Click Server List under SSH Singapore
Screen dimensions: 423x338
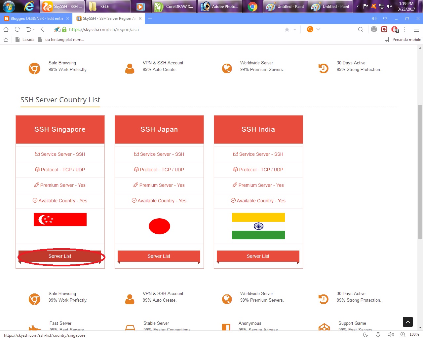pyautogui.click(x=60, y=256)
